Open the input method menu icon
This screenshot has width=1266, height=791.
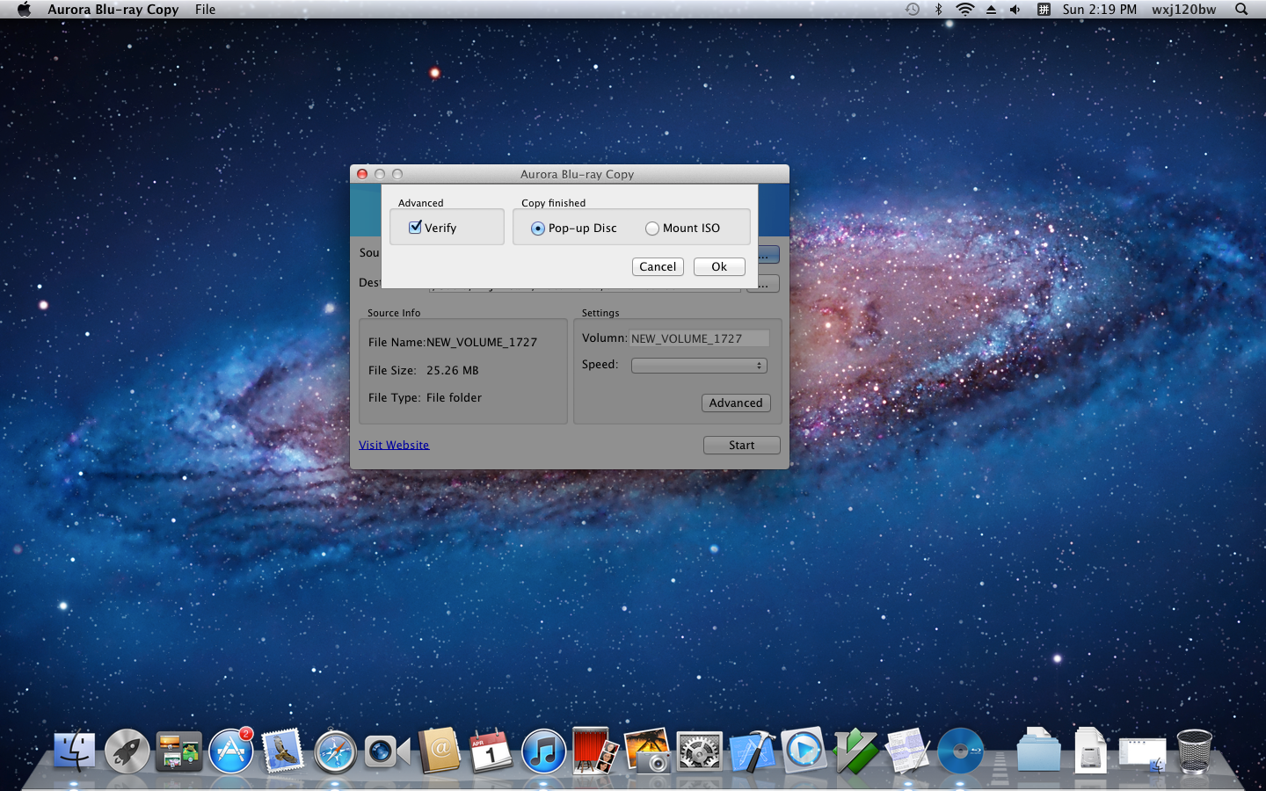coord(1044,10)
